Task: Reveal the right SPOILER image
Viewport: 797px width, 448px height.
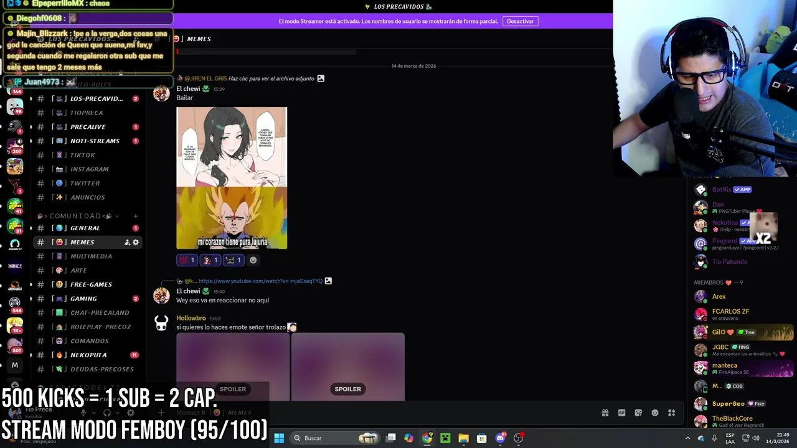Action: (x=348, y=367)
